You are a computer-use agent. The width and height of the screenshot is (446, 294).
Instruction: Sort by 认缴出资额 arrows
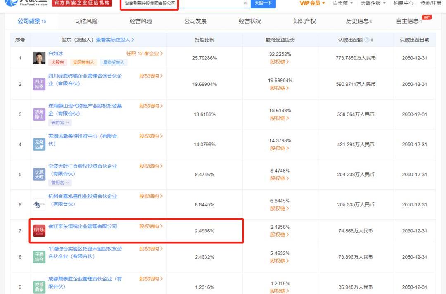tap(372, 40)
